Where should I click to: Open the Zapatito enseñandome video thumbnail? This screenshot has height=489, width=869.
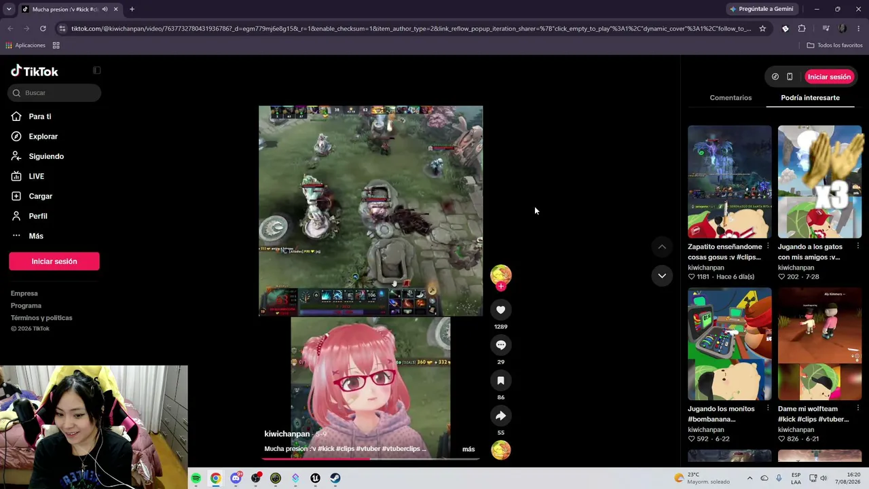[729, 182]
